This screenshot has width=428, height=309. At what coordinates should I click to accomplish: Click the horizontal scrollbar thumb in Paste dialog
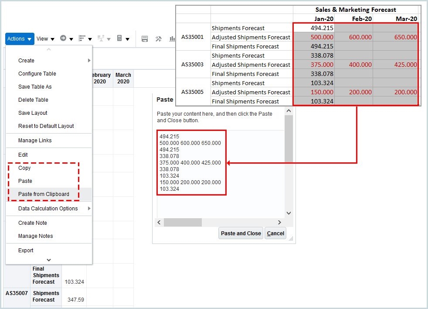tap(183, 223)
